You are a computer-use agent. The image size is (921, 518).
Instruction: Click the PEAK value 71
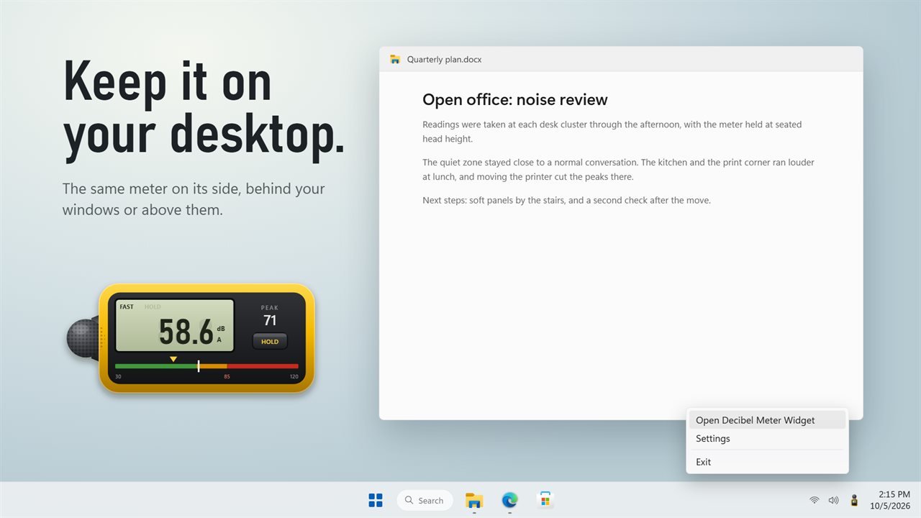point(270,321)
